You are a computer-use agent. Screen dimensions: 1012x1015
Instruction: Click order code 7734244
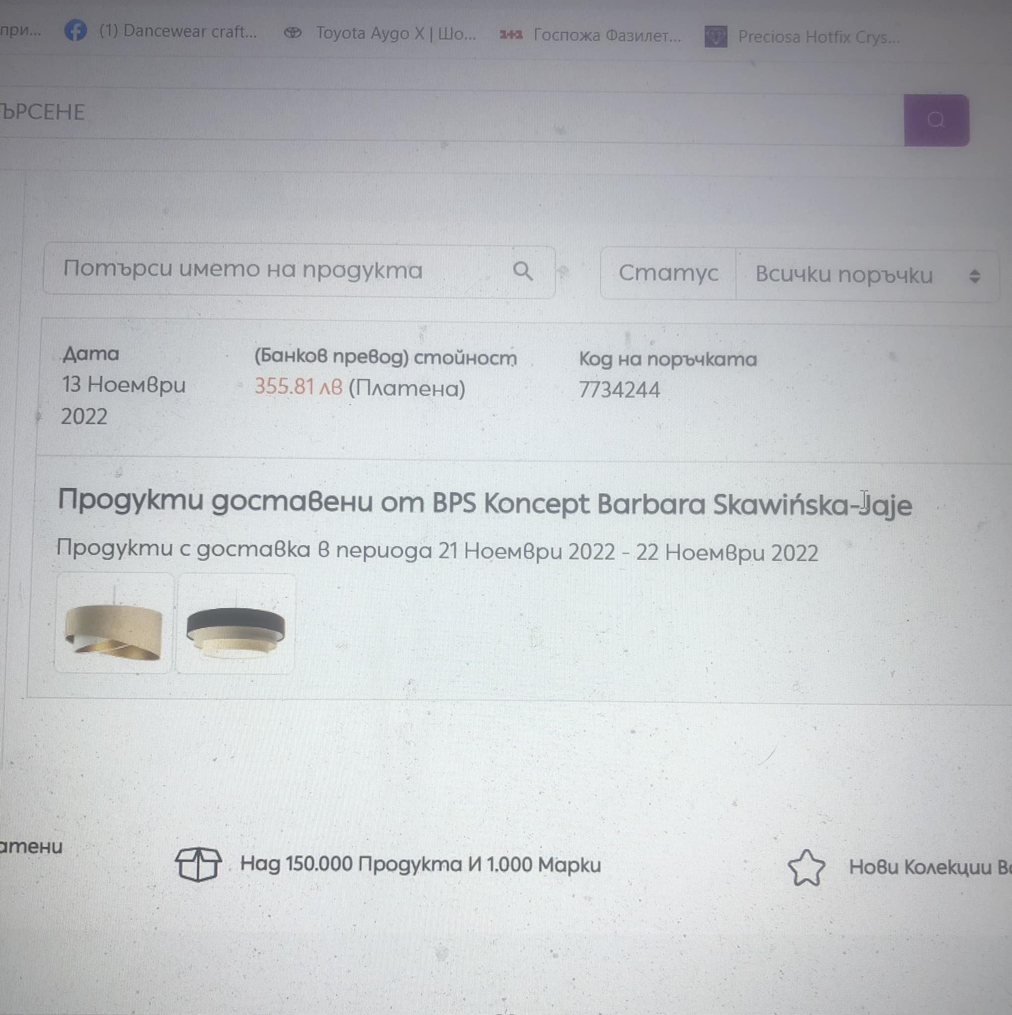point(619,390)
